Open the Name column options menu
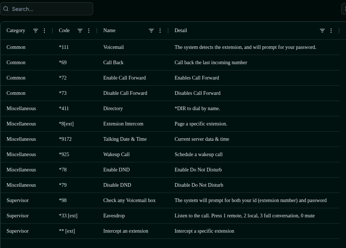Viewport: 346px width, 248px height. coord(160,31)
